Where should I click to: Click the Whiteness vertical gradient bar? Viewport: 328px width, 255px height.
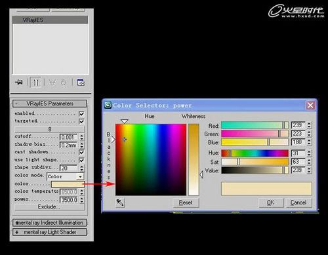[x=194, y=159]
